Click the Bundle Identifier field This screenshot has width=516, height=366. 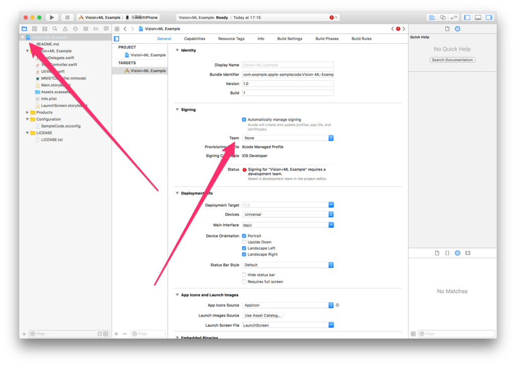tap(288, 75)
